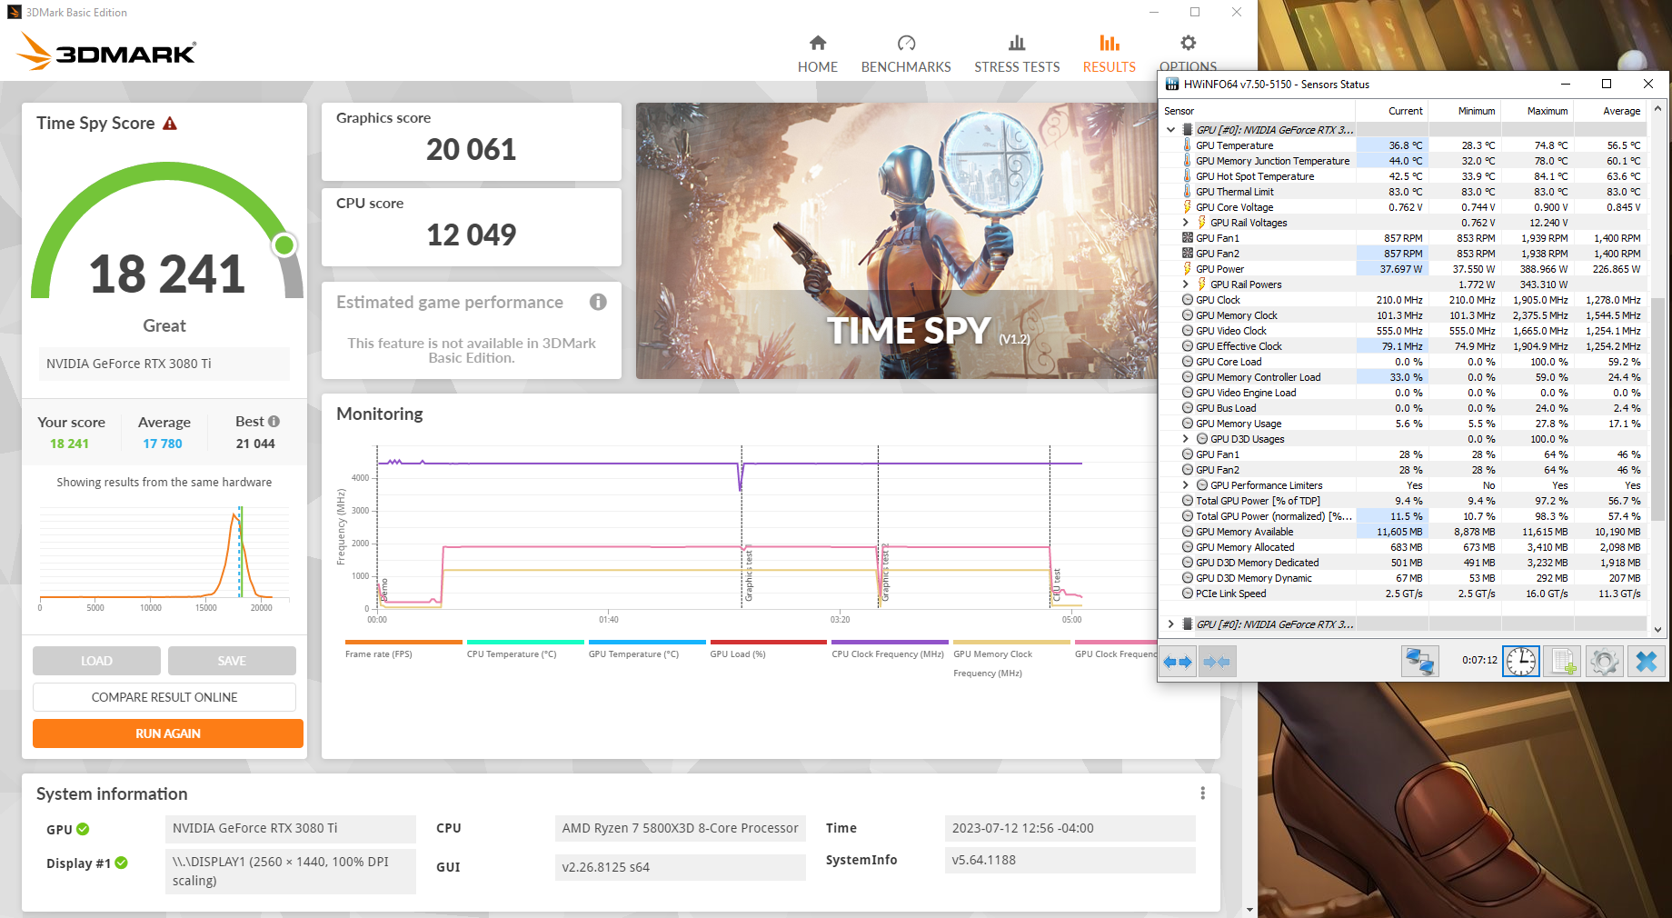Viewport: 1672px width, 918px height.
Task: Click the GPU green checkmark in System information
Action: (83, 829)
